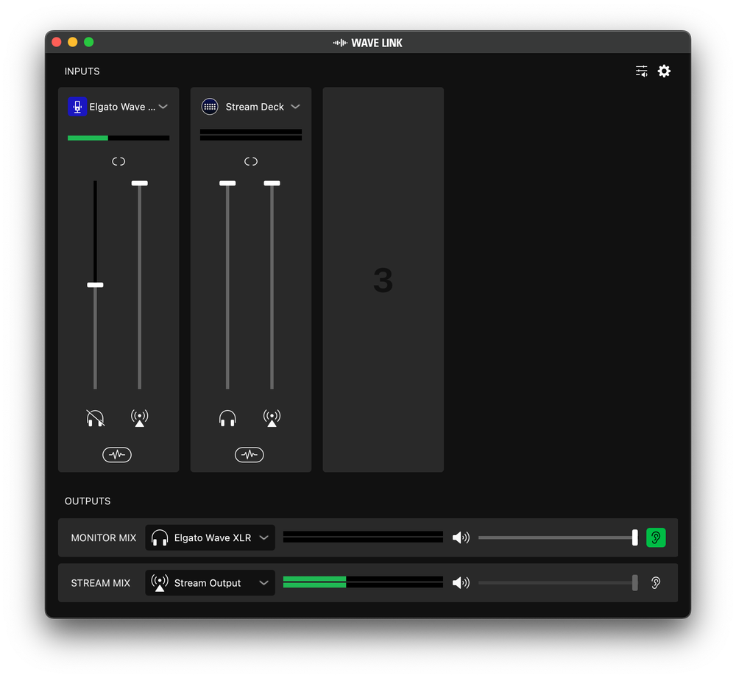Click the WAVE LINK window title
736x678 pixels.
[376, 43]
